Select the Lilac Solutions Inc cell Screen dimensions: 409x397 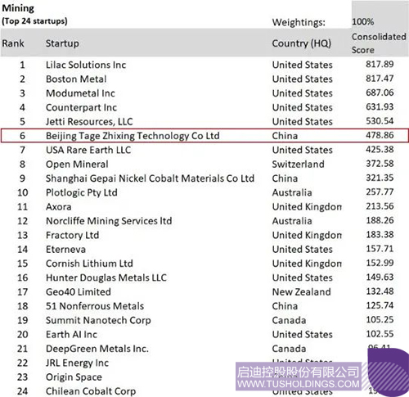tap(86, 65)
